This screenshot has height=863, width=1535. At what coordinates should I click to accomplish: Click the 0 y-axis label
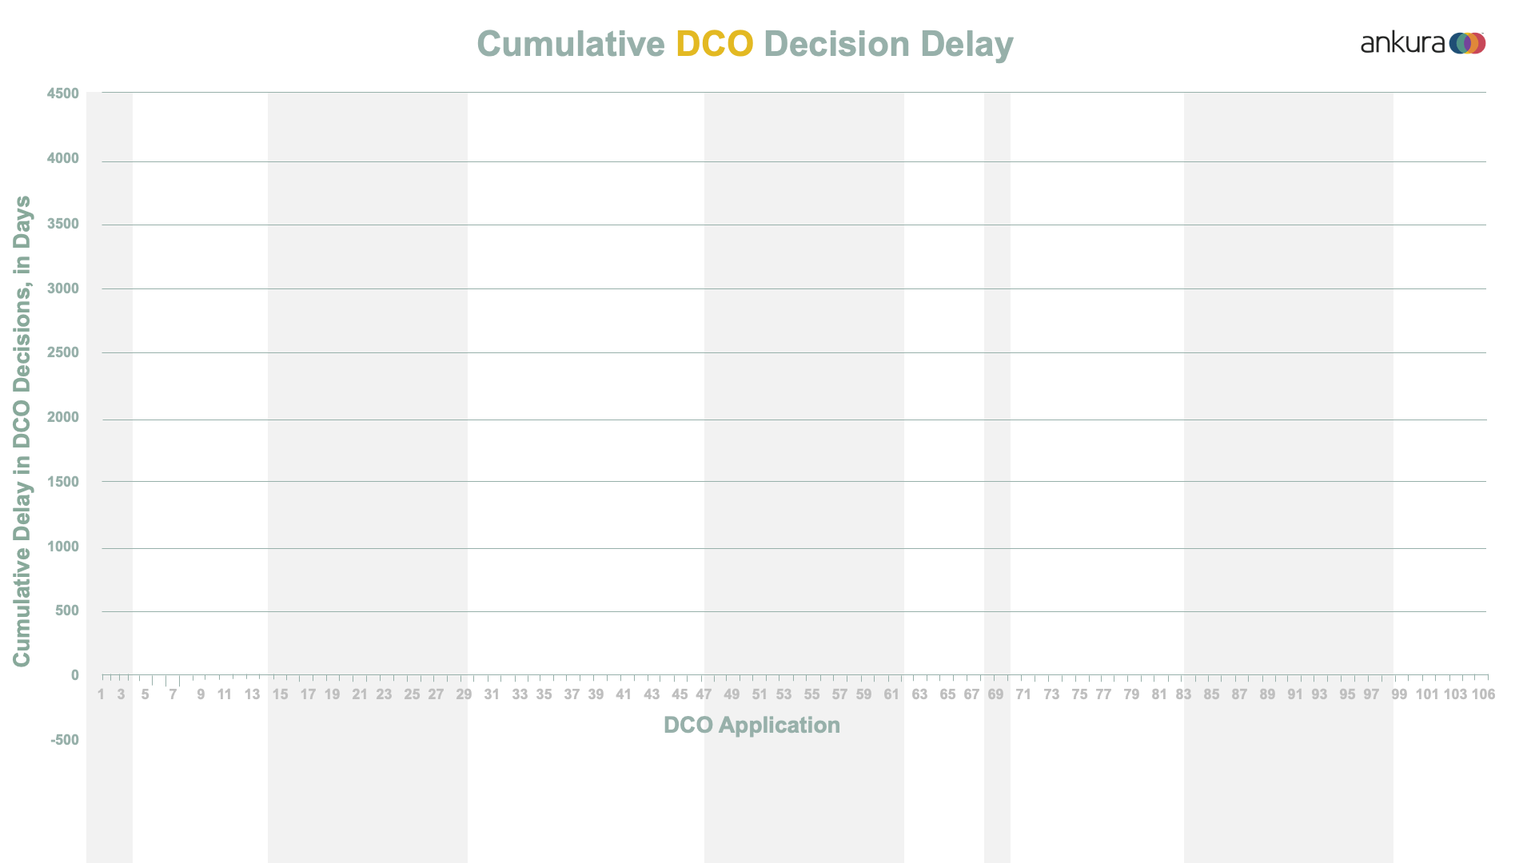(75, 675)
